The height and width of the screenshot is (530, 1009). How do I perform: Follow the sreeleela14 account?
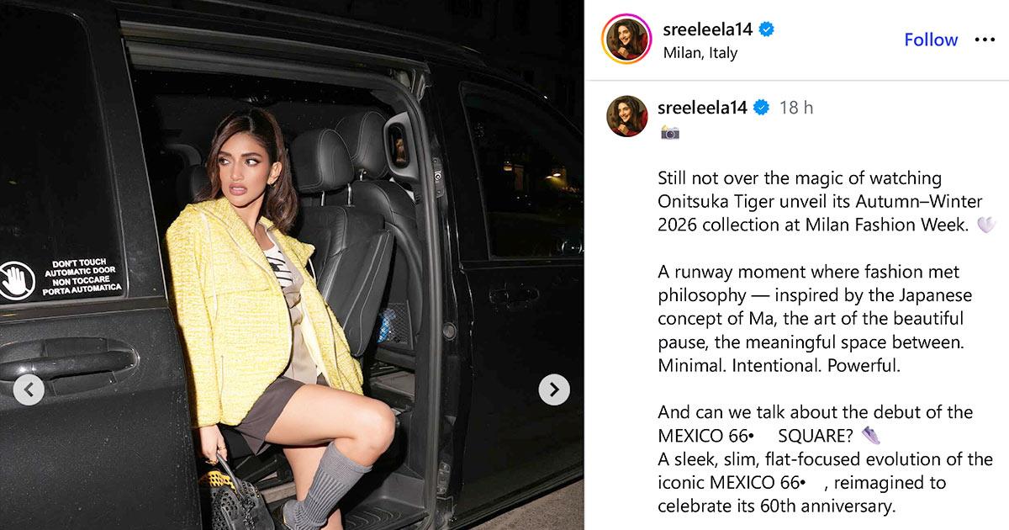point(931,40)
